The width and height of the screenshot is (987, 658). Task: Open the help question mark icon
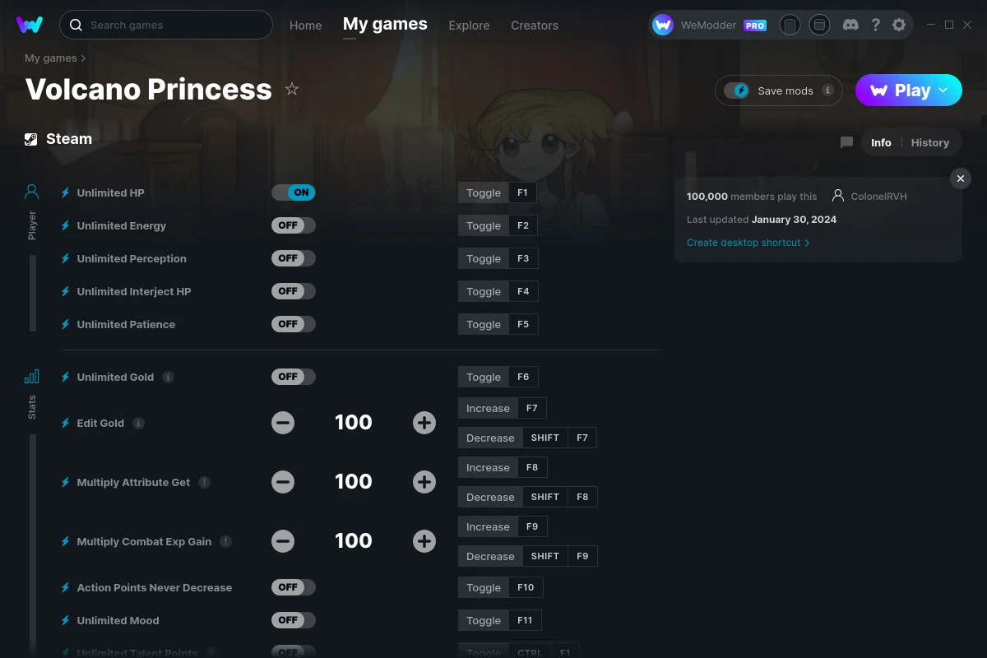click(875, 25)
